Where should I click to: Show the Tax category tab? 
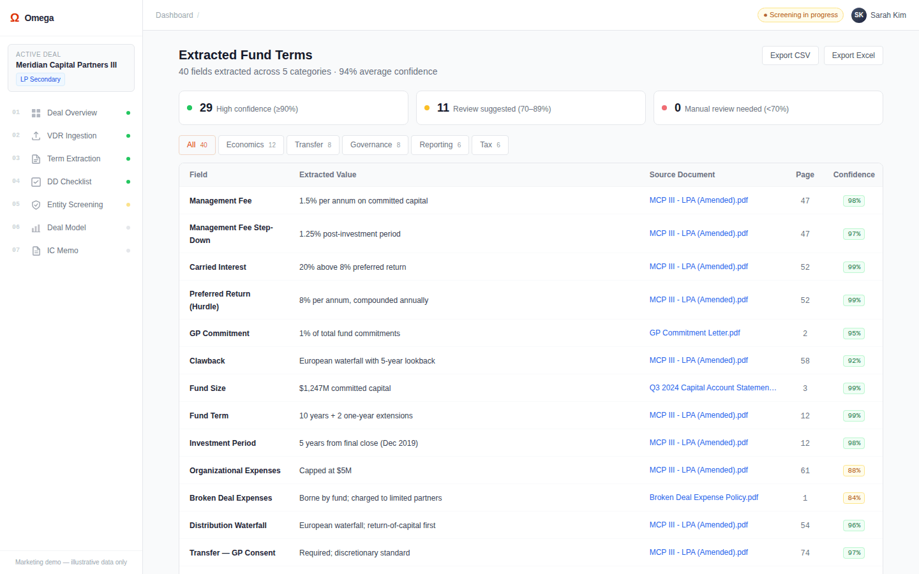489,145
